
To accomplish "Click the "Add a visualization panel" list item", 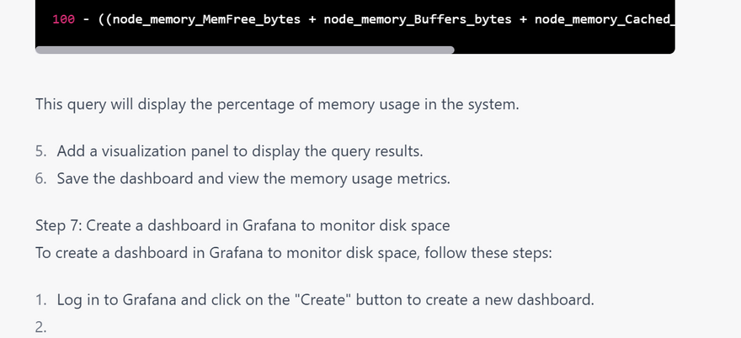I will tap(240, 151).
